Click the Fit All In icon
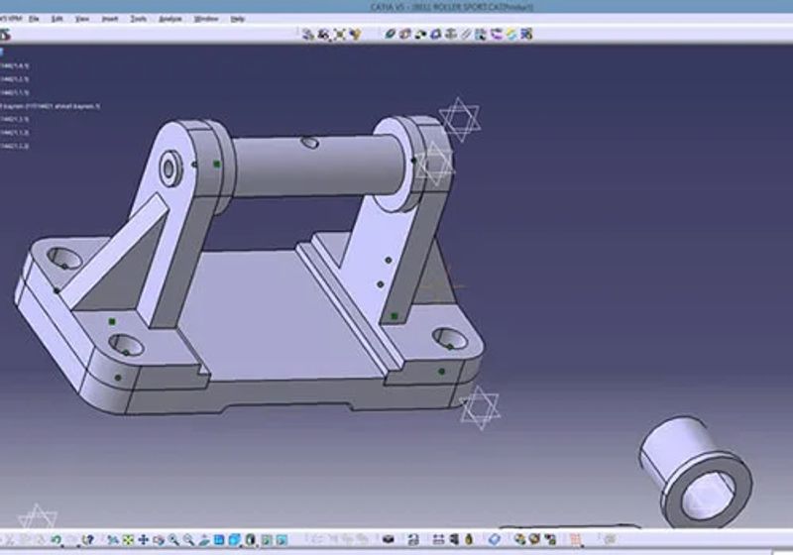 click(128, 540)
